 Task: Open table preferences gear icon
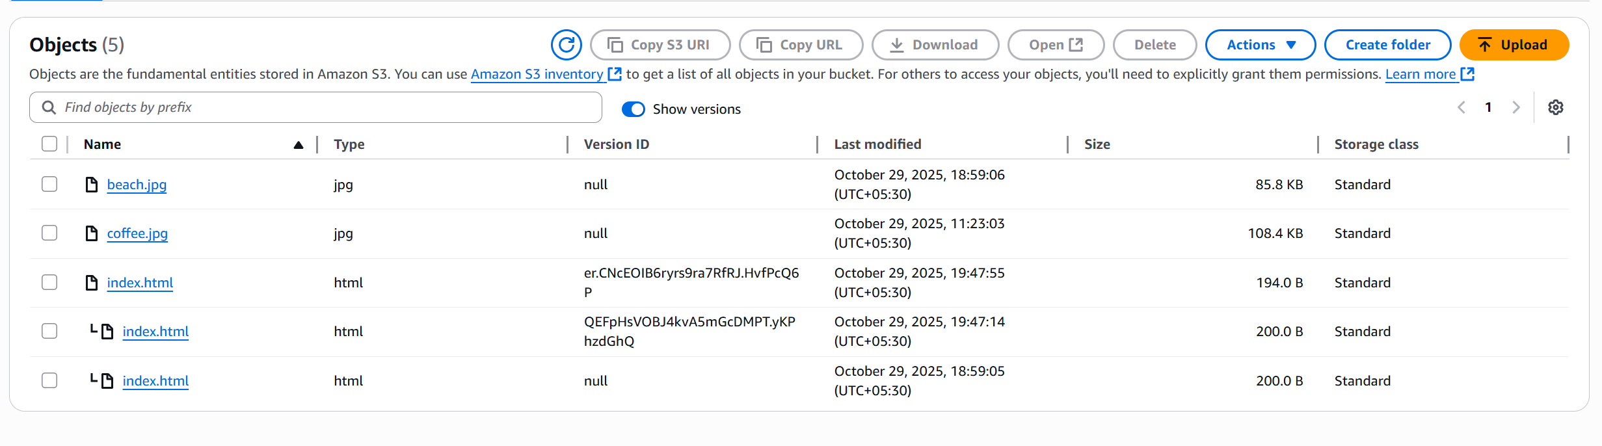[1555, 108]
